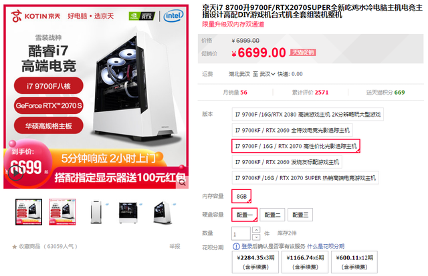Select the I7 9700KF RTX 2070 SUPER version

[x=305, y=178]
